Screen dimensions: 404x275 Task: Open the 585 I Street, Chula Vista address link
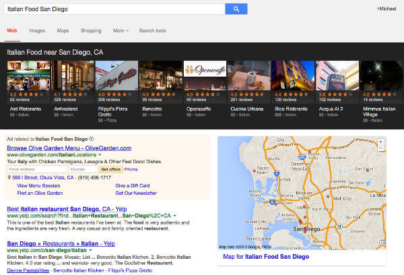(x=43, y=177)
